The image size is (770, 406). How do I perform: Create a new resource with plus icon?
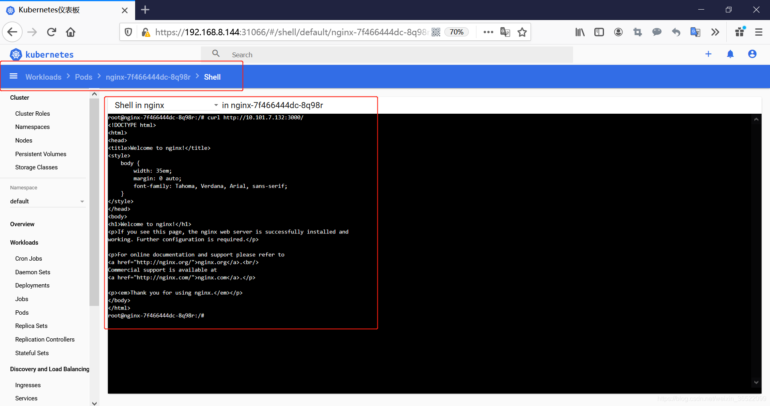[x=708, y=54]
